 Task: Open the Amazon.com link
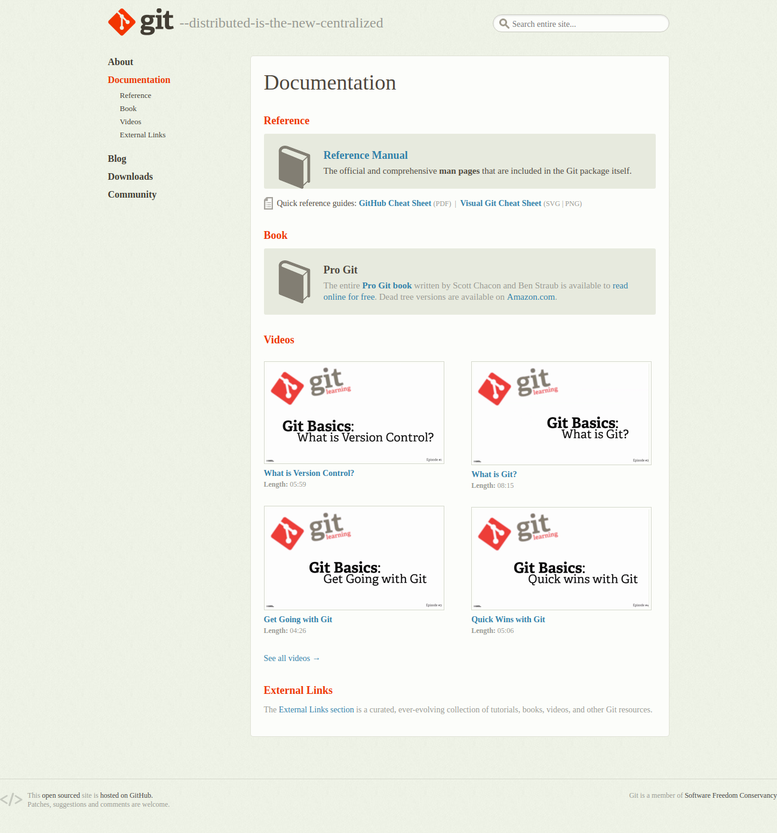531,297
